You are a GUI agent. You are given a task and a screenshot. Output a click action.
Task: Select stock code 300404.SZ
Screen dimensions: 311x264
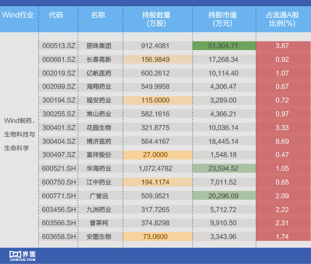pyautogui.click(x=59, y=141)
